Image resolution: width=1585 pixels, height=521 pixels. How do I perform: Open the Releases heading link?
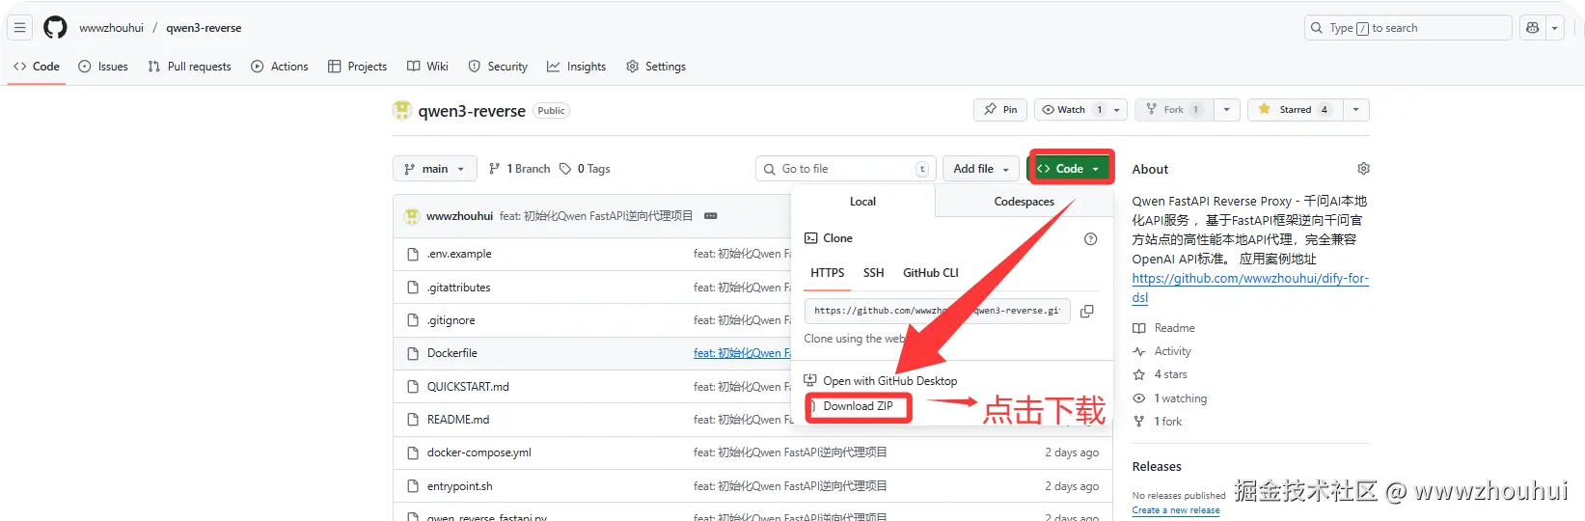1157,467
